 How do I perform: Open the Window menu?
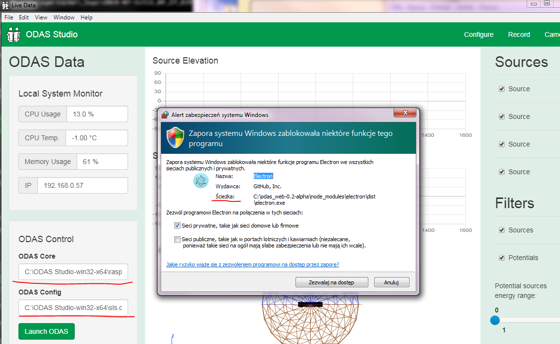point(64,17)
